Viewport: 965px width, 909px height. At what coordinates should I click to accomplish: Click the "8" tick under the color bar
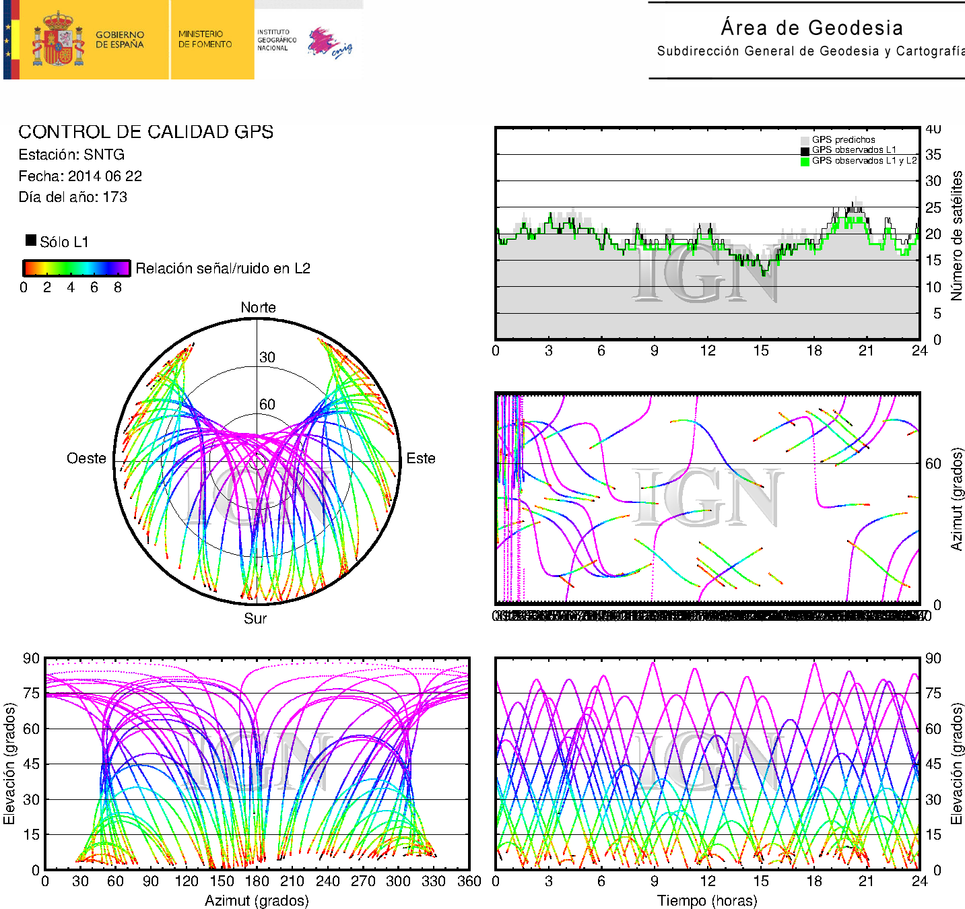coord(118,288)
